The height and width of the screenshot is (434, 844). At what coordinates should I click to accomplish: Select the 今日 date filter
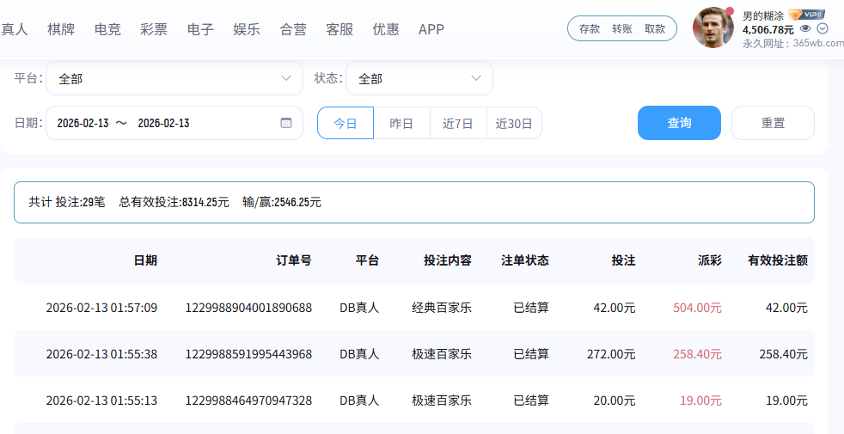(x=346, y=123)
